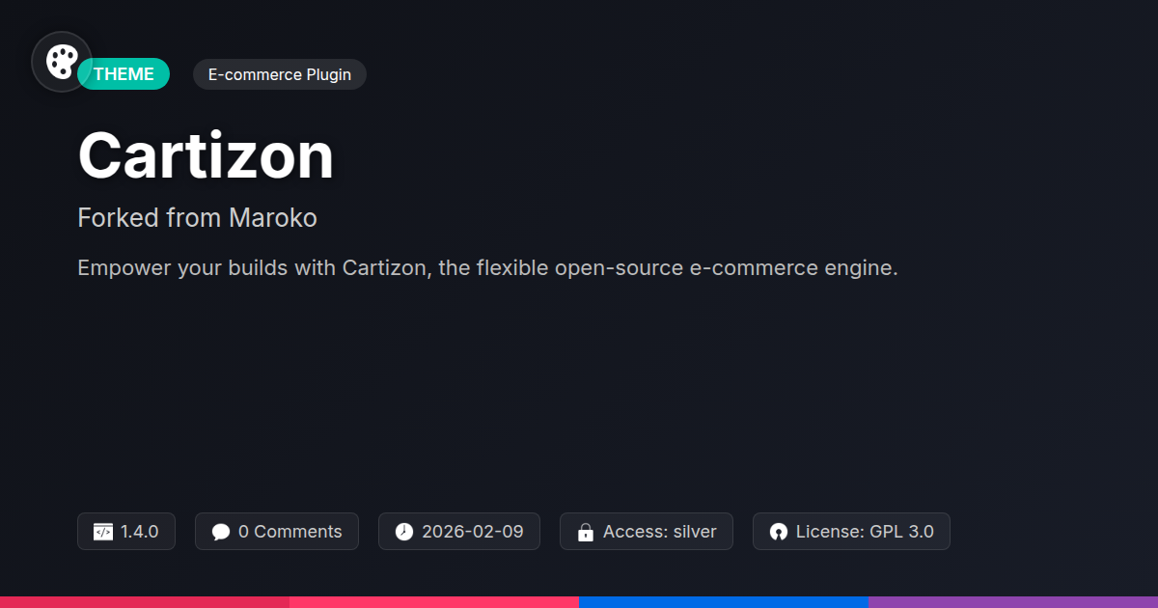
Task: Click the blue segment of bottom bar
Action: tap(724, 601)
